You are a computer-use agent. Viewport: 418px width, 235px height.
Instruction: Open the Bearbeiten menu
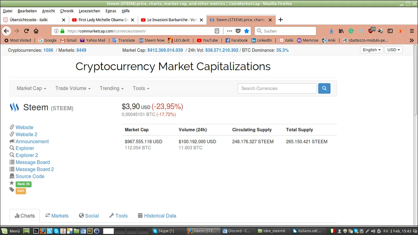27,11
